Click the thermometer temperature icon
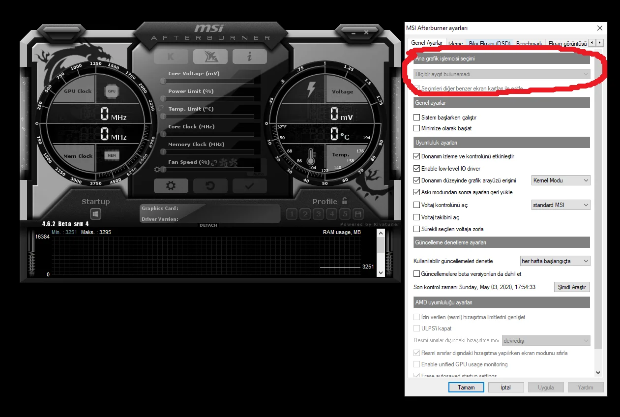 click(311, 157)
